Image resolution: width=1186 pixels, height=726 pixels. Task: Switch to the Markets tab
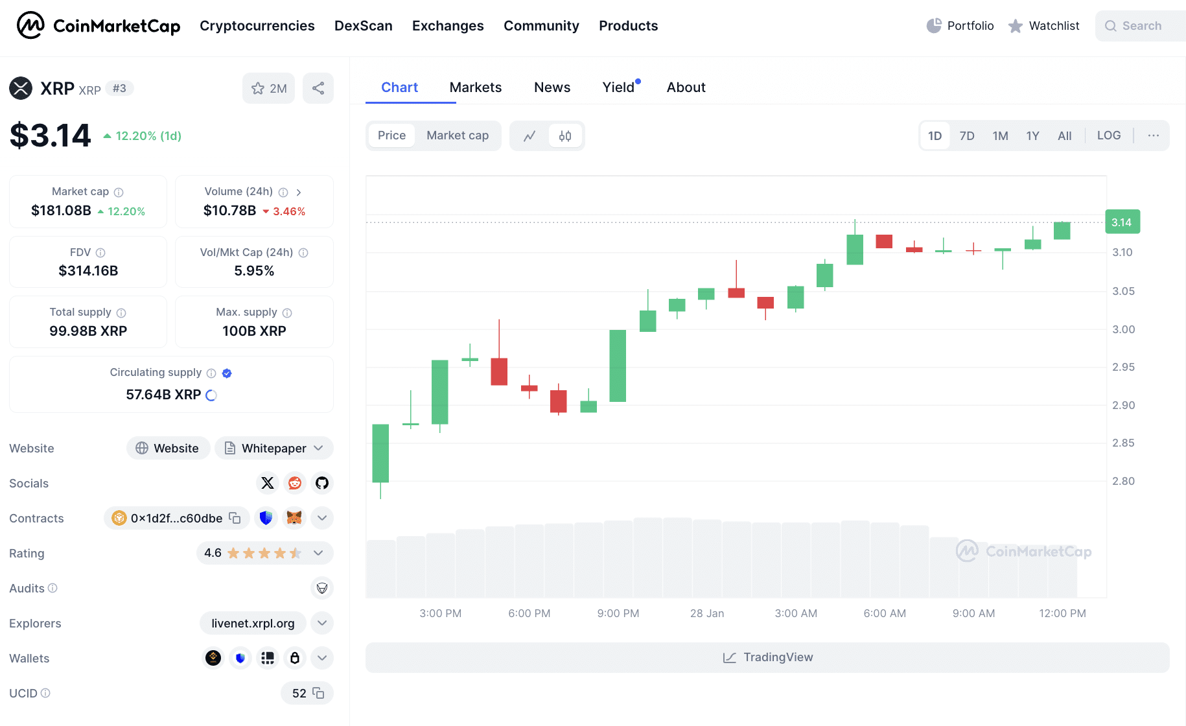(x=476, y=88)
